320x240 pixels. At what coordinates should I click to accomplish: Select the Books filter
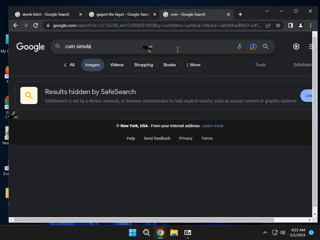[x=170, y=65]
